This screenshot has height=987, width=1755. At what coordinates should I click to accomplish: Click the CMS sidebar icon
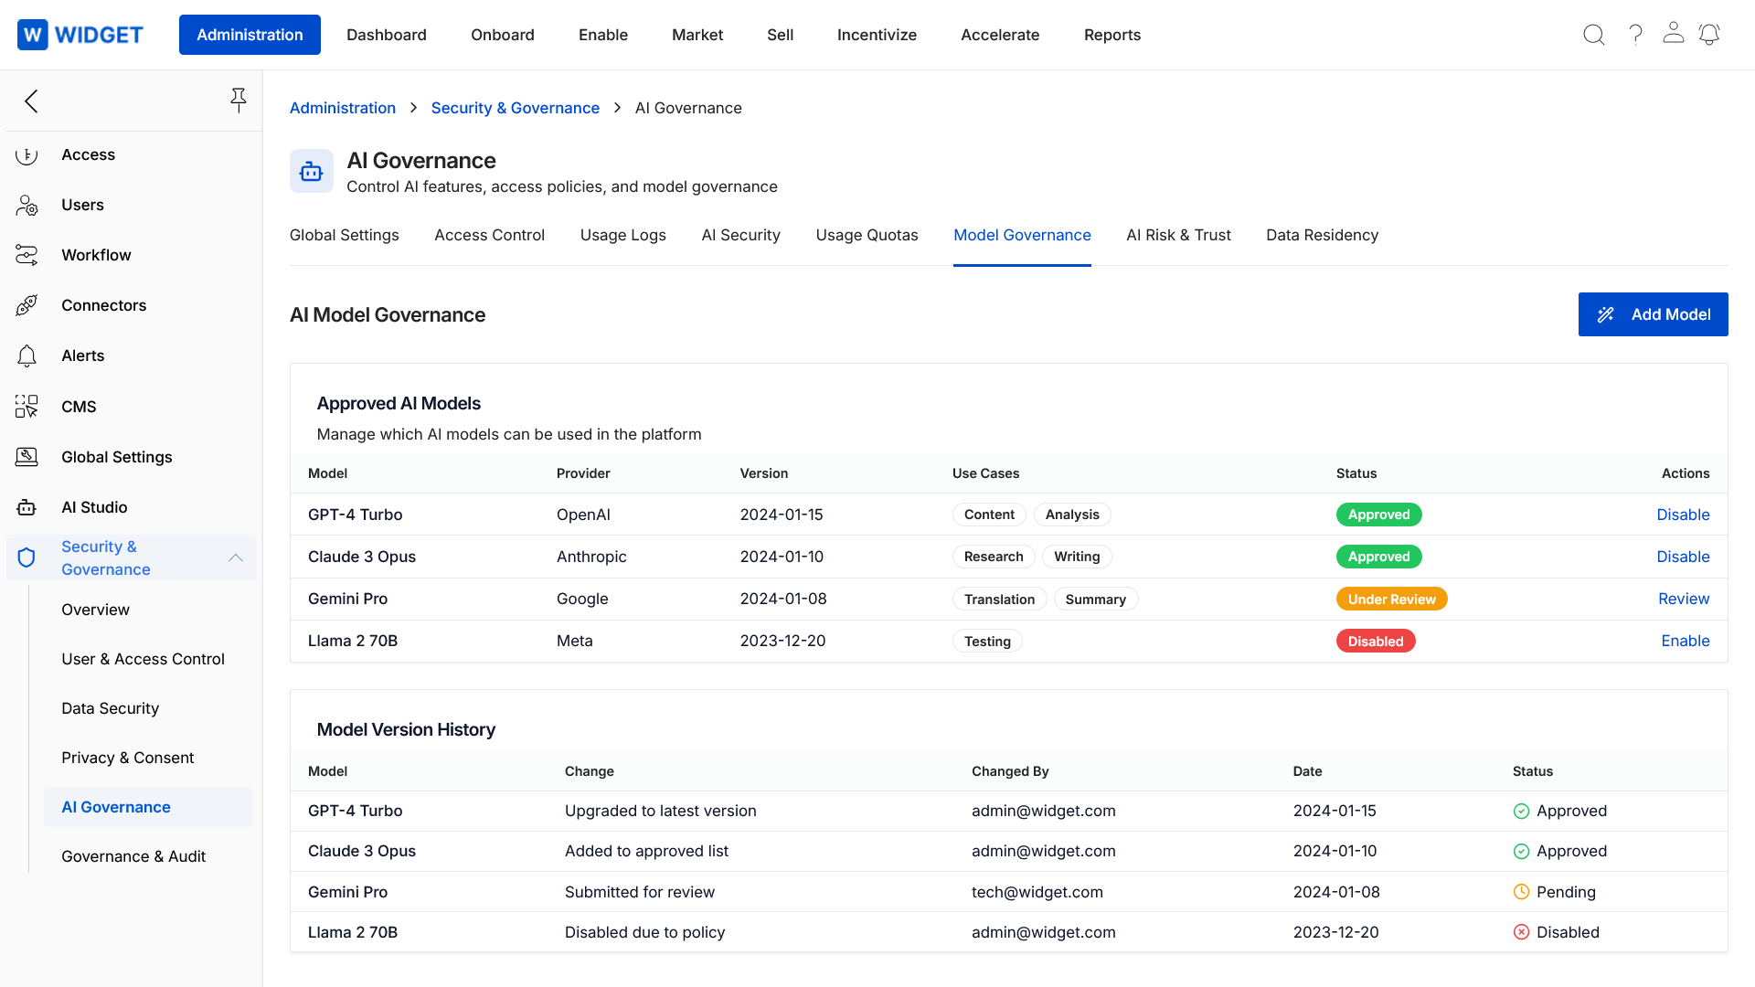pyautogui.click(x=27, y=407)
